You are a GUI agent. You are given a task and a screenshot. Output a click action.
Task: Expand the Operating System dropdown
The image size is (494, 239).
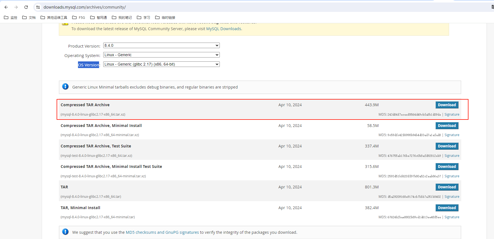[x=161, y=55]
